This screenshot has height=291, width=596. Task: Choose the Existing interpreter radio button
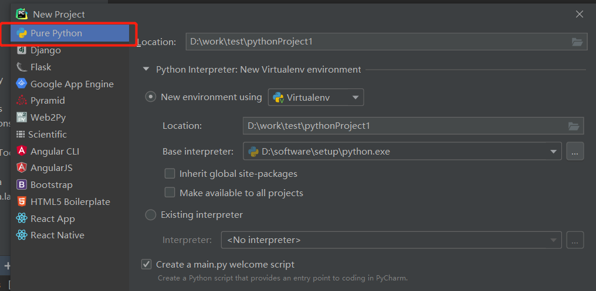tap(151, 215)
